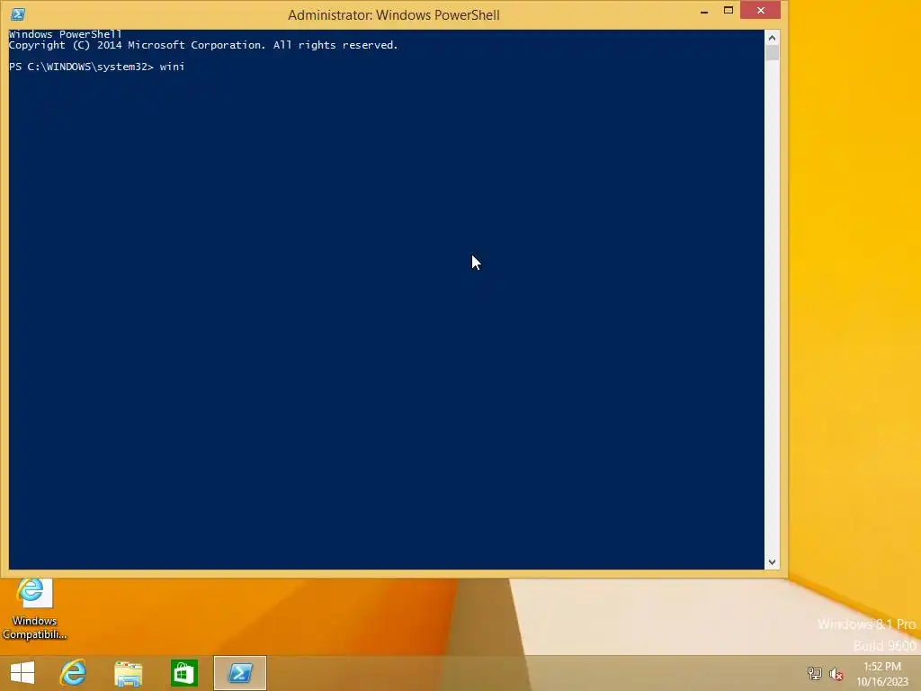Image resolution: width=921 pixels, height=691 pixels.
Task: Open the network status tray icon
Action: tap(814, 673)
